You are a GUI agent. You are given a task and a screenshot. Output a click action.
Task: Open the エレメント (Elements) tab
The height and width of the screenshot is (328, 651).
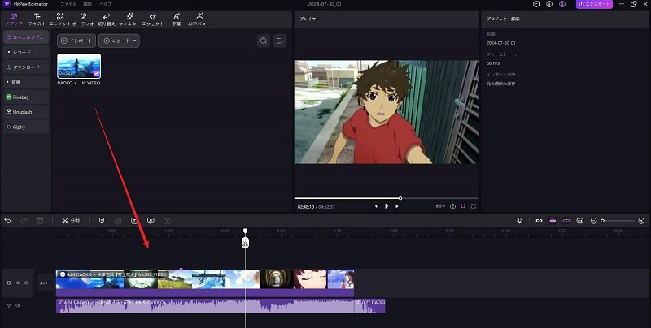pos(60,19)
